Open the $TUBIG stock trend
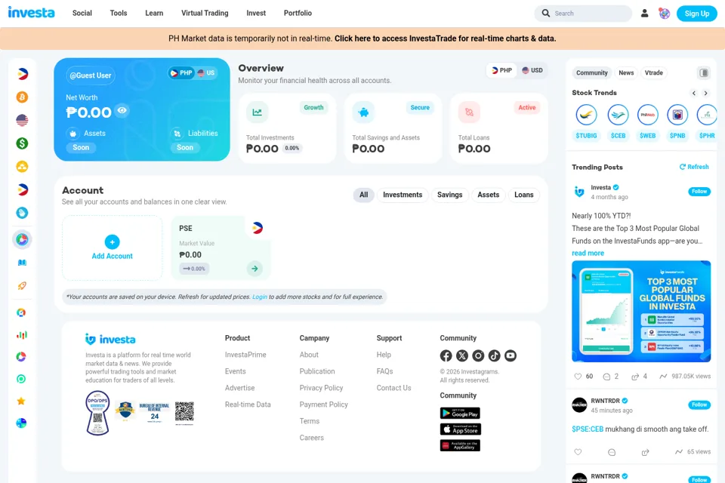The height and width of the screenshot is (483, 725). (586, 122)
